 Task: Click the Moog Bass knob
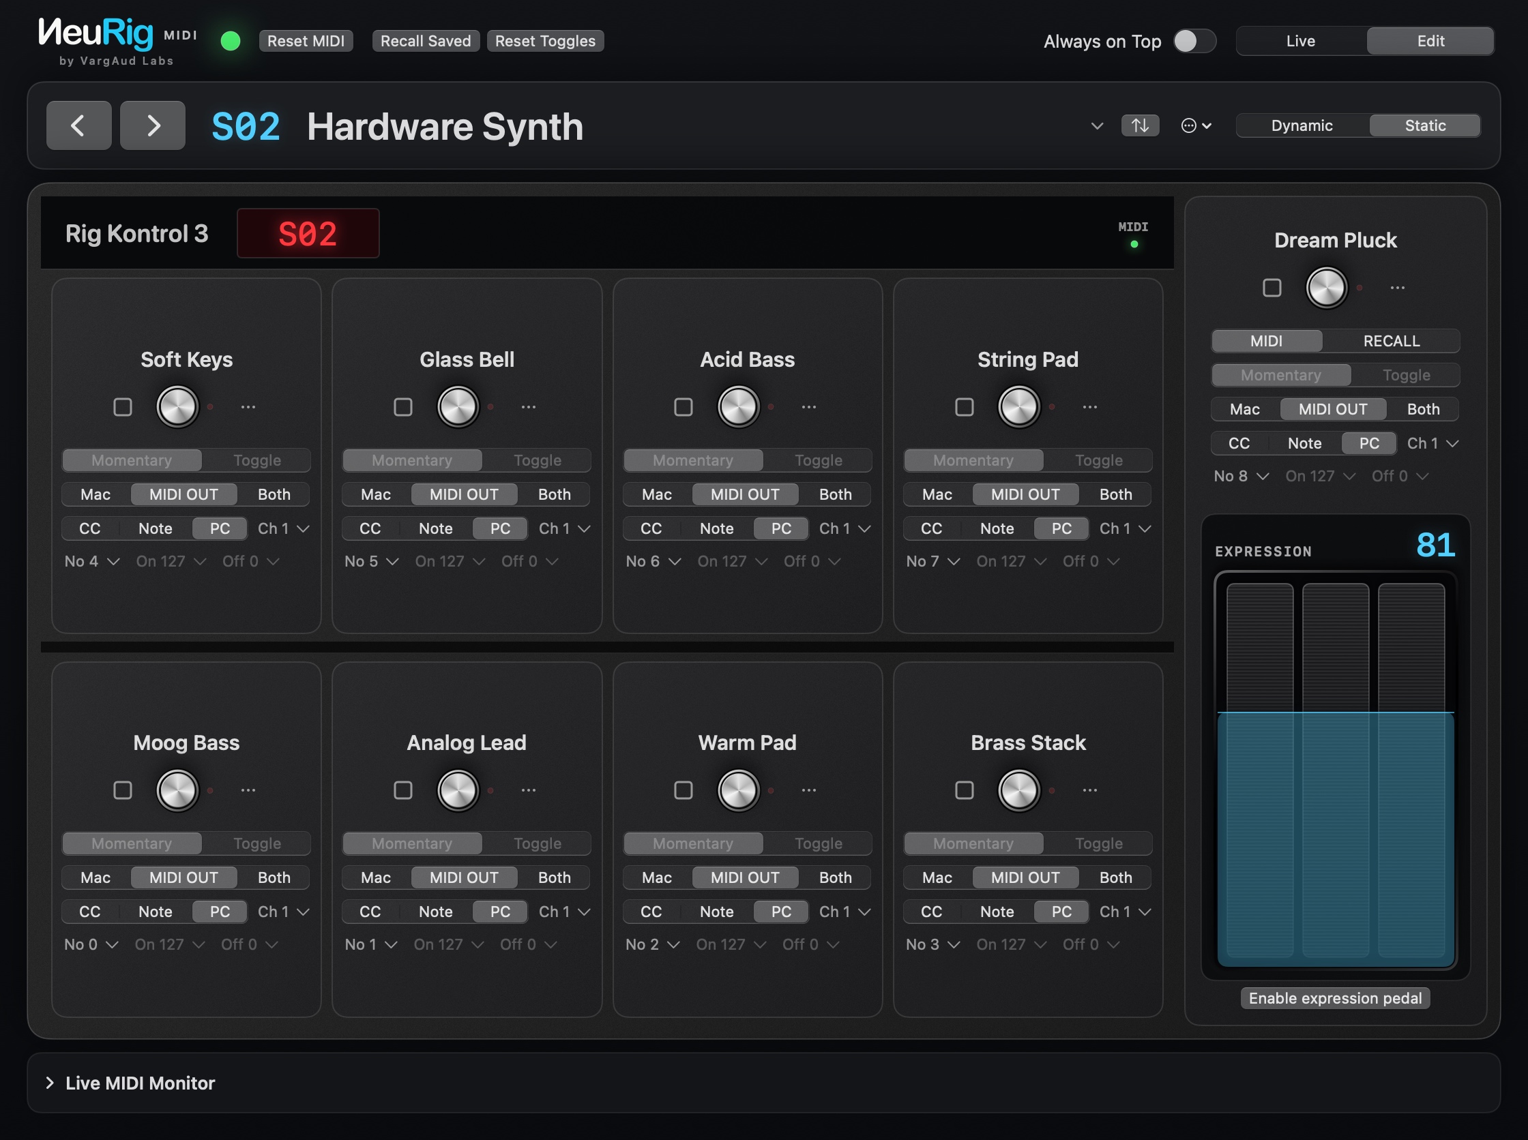click(177, 790)
